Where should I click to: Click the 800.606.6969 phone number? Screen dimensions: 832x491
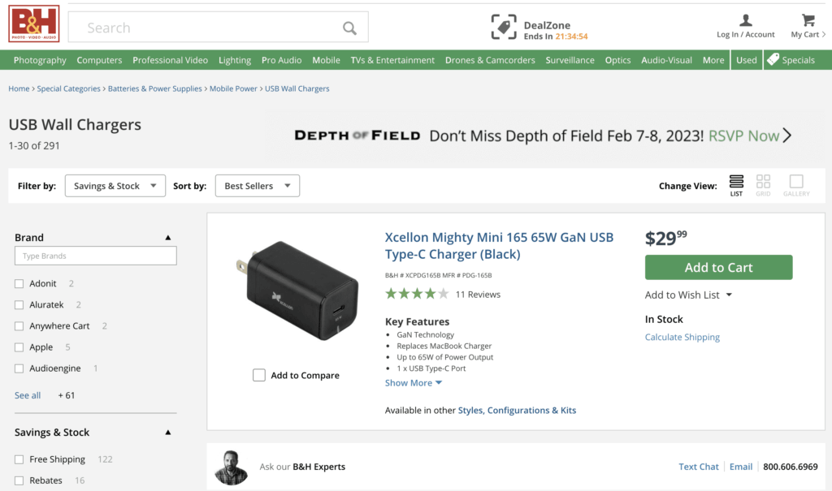790,467
